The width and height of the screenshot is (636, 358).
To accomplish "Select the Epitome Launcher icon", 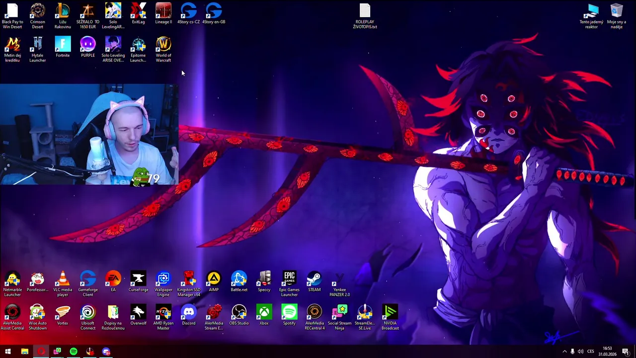I will click(x=138, y=49).
